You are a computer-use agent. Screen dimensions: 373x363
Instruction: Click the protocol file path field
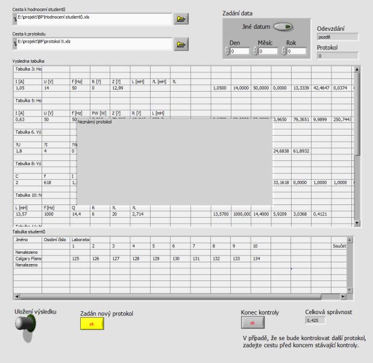click(x=94, y=43)
